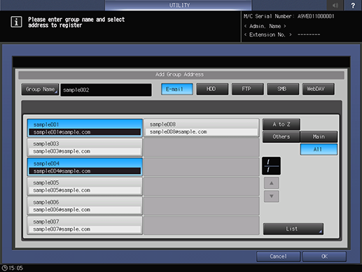Filter addresses by Main
This screenshot has width=362, height=272.
pyautogui.click(x=319, y=137)
